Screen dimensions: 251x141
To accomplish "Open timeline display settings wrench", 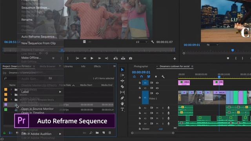I will tap(163, 77).
